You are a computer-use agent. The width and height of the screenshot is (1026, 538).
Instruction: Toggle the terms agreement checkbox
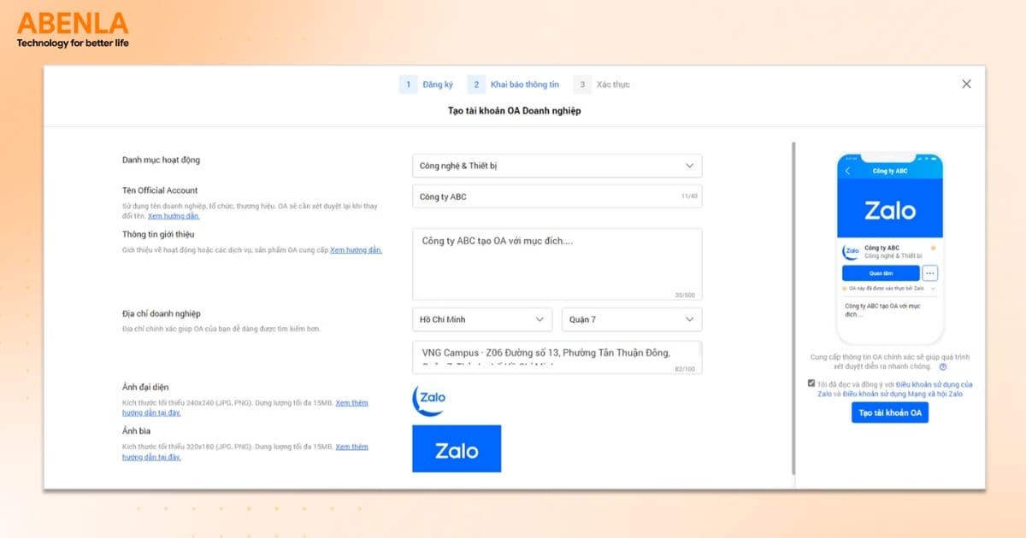click(811, 383)
